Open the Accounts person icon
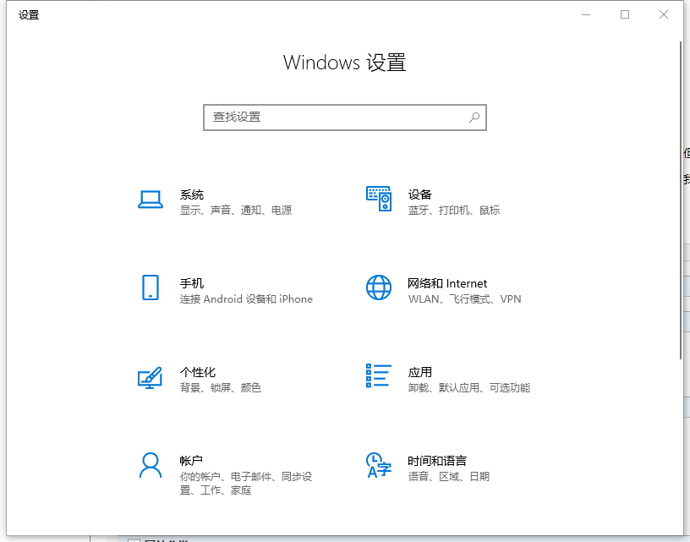 [151, 465]
